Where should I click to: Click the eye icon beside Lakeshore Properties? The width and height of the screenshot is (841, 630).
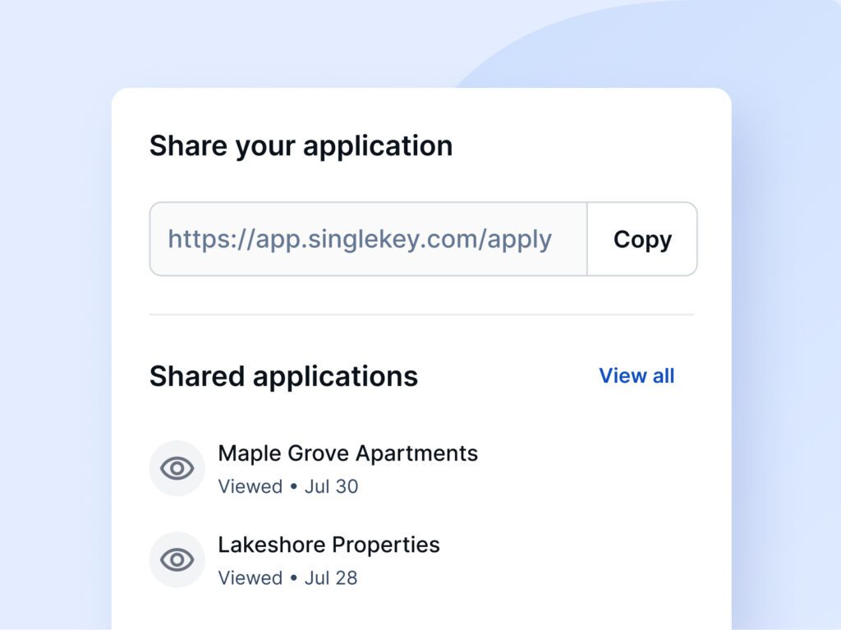pyautogui.click(x=177, y=559)
